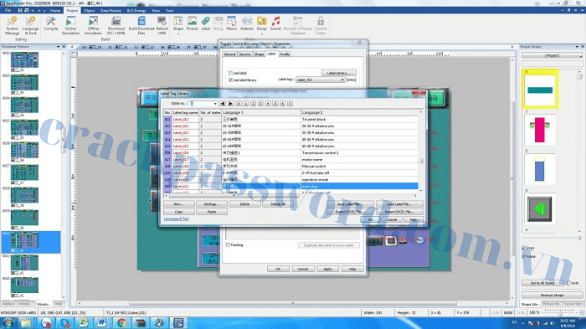Image resolution: width=586 pixels, height=329 pixels.
Task: Click the Compile tool icon
Action: (x=51, y=23)
